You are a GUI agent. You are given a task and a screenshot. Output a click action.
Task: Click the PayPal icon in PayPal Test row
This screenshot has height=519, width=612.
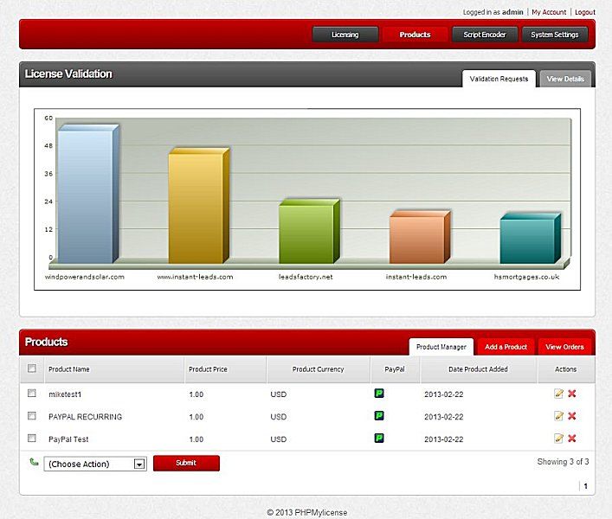pos(379,438)
